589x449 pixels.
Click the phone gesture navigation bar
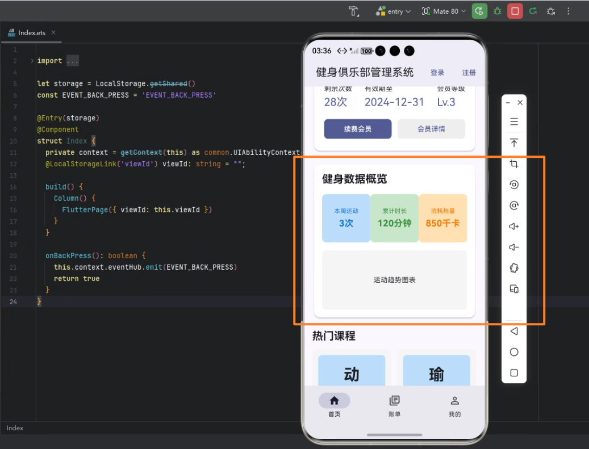pos(394,435)
